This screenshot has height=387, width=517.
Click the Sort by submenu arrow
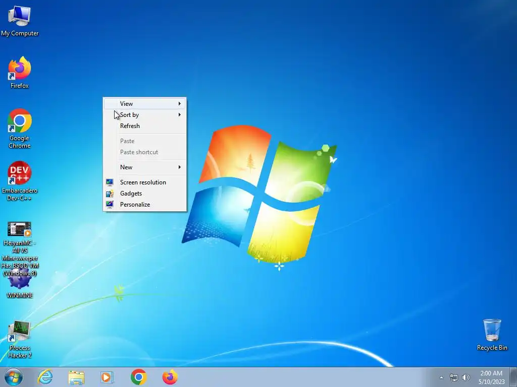[180, 115]
